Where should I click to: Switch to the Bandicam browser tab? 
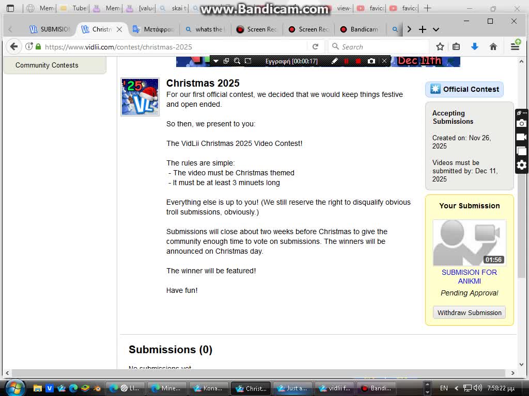pos(359,29)
